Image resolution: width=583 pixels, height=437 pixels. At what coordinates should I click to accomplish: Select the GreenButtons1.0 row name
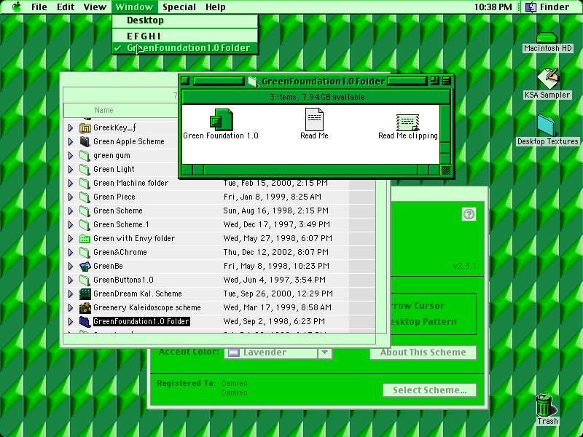click(x=123, y=280)
